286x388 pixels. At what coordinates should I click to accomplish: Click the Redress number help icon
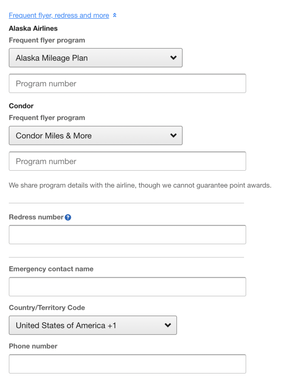click(68, 218)
